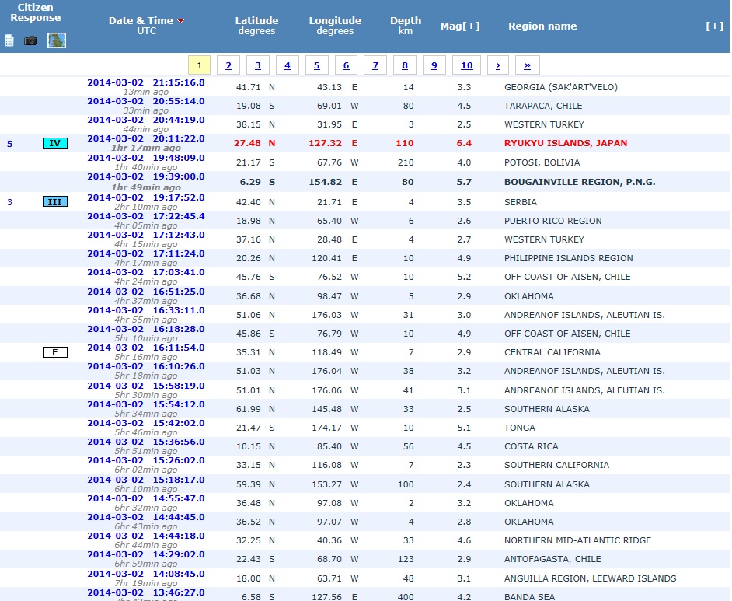Open Anguilla Region quake 14:08:45.0 link
Viewport: 732px width, 601px height.
click(146, 574)
